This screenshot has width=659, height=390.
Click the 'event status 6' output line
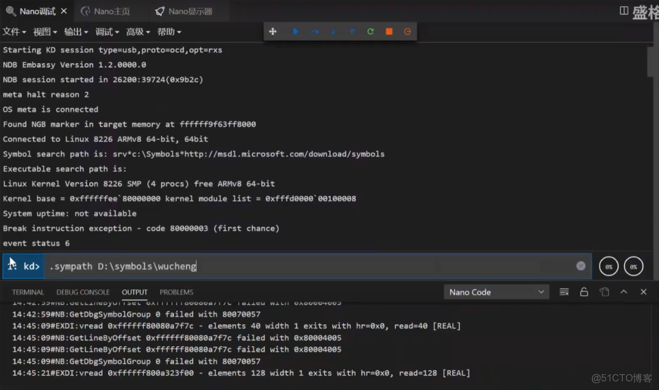[x=36, y=244]
